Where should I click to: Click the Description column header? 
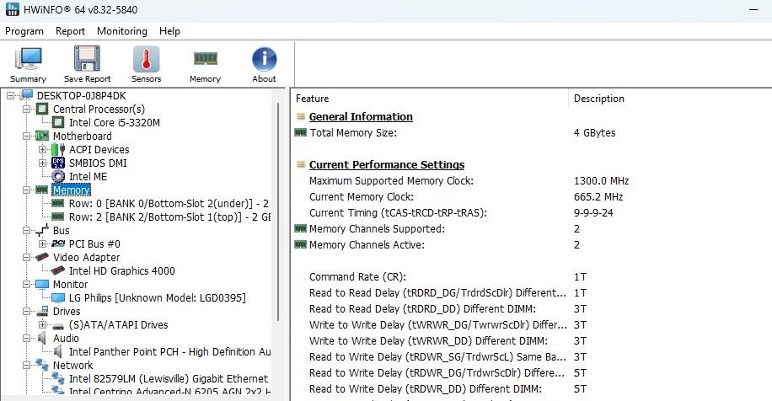click(598, 99)
